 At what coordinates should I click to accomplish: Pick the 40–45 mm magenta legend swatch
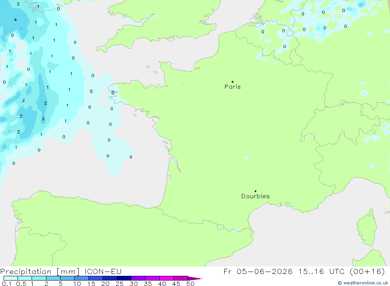(167, 278)
